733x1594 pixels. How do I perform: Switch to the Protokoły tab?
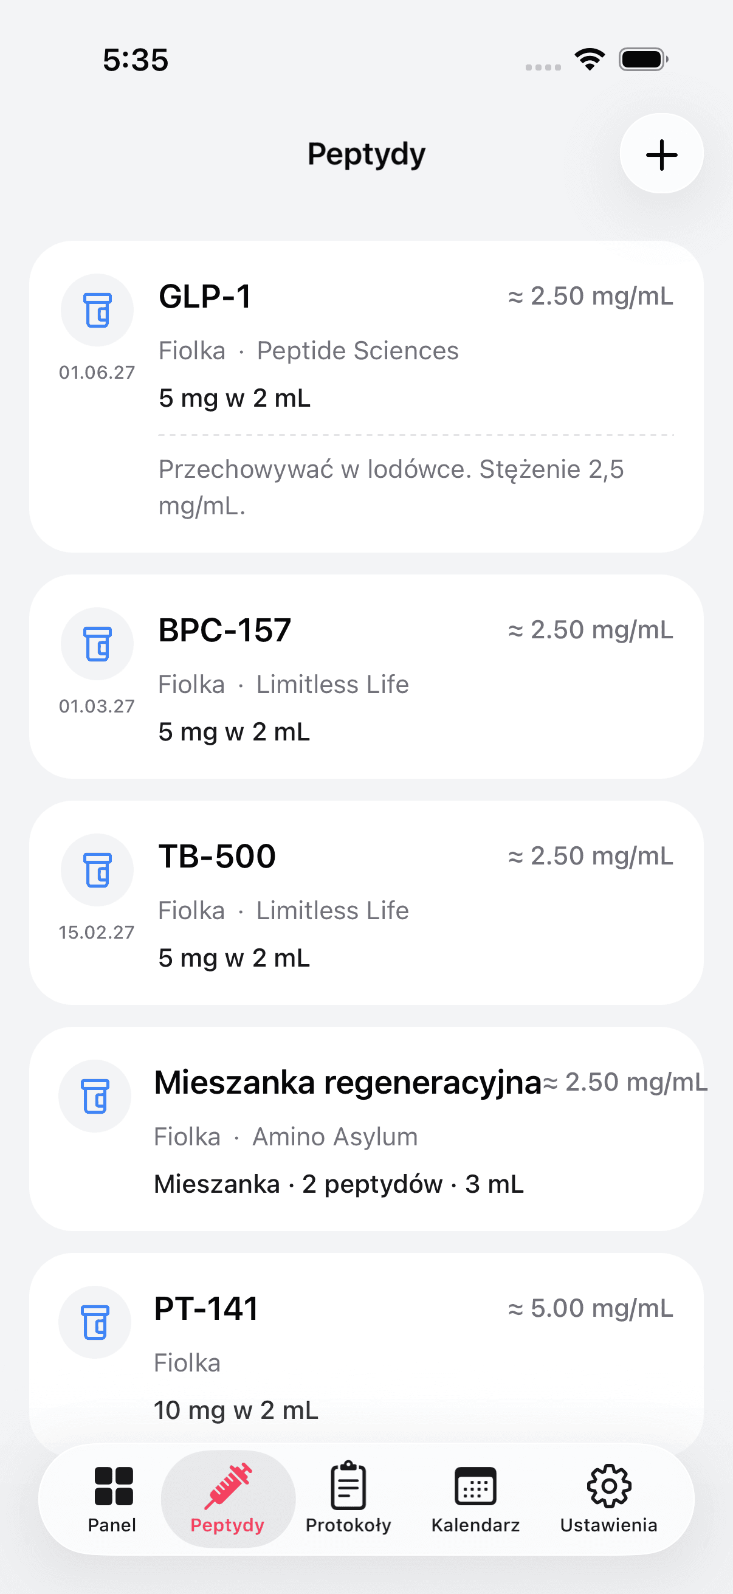click(348, 1498)
